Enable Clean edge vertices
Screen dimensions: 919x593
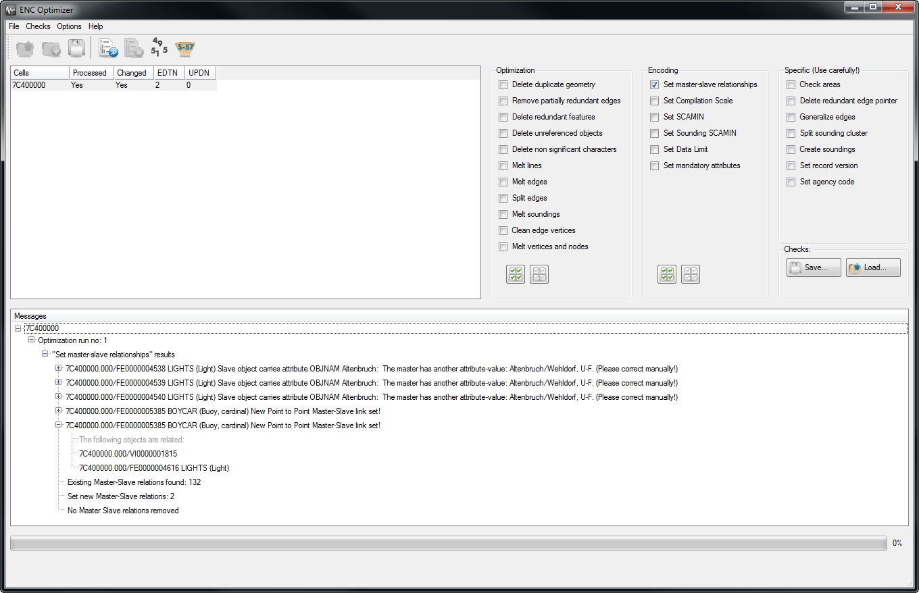503,230
